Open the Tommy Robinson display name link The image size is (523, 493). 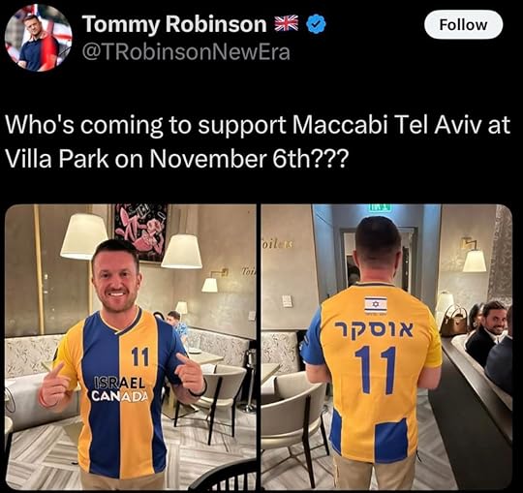tap(174, 24)
